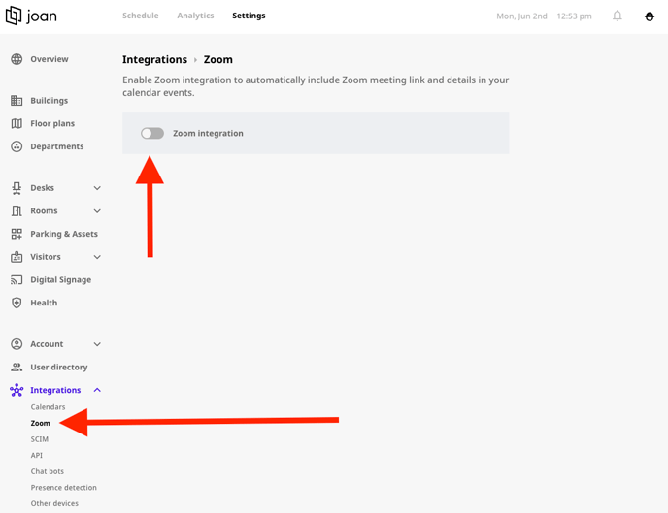668x513 pixels.
Task: Open the user profile avatar
Action: [650, 16]
